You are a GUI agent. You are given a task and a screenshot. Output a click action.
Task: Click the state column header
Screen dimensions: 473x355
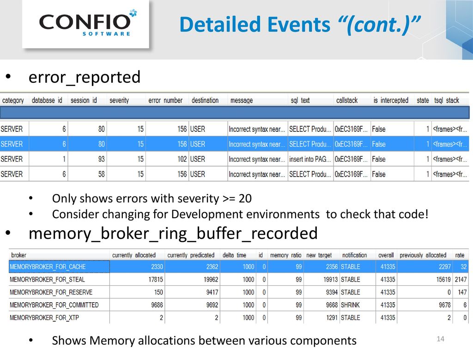click(x=423, y=100)
